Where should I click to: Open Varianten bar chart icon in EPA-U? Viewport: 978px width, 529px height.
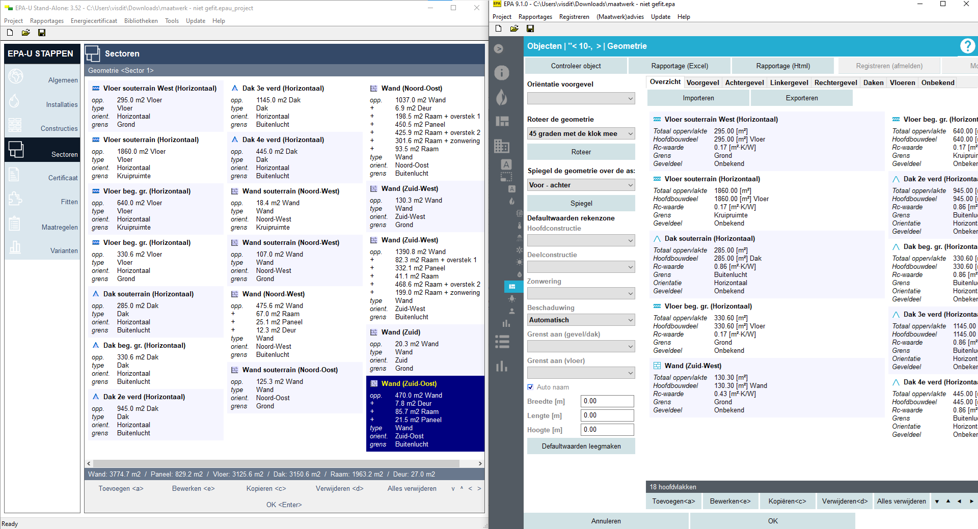(x=15, y=247)
